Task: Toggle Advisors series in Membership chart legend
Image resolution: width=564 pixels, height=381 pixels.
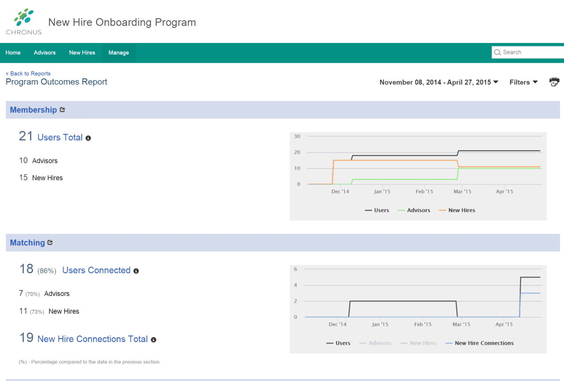Action: (414, 210)
